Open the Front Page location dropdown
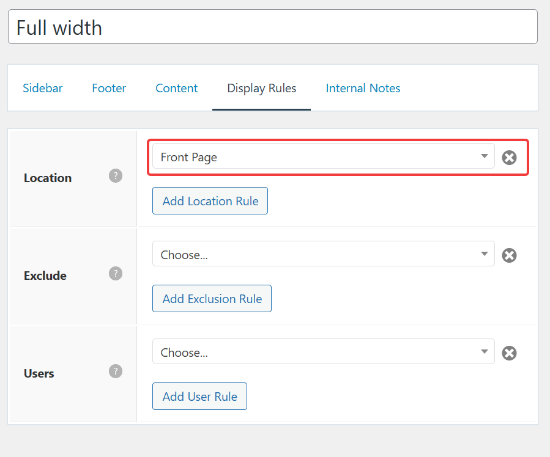The width and height of the screenshot is (550, 457). [x=324, y=156]
